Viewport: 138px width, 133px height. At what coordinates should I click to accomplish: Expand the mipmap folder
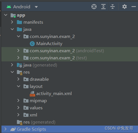tap(18, 100)
